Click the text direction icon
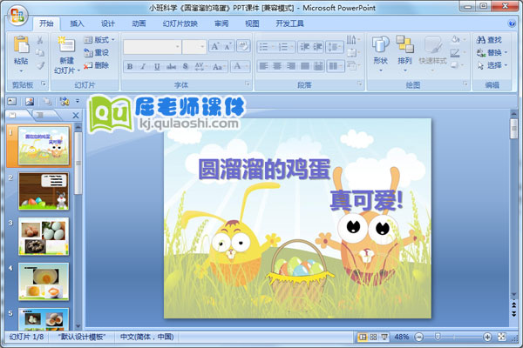 353,40
